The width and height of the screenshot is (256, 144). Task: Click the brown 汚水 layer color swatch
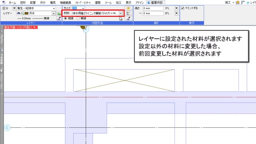coord(26,13)
